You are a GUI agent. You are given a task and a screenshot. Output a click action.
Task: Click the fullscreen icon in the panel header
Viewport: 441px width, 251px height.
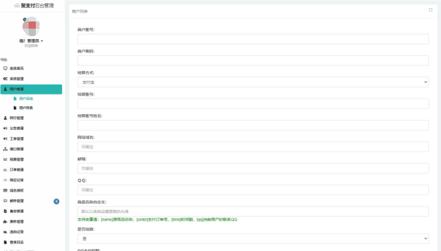click(430, 10)
